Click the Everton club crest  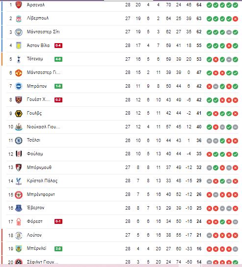coord(19,208)
